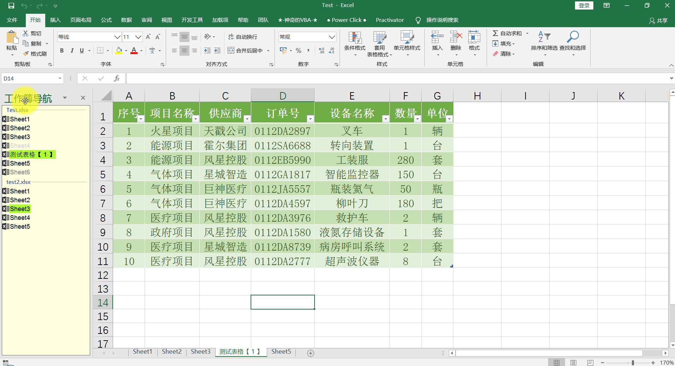Click the Paste clipboard icon

pos(12,37)
